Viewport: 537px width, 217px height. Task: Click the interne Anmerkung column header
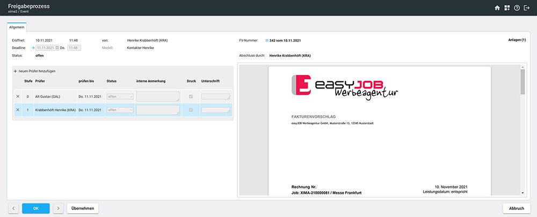(x=151, y=81)
